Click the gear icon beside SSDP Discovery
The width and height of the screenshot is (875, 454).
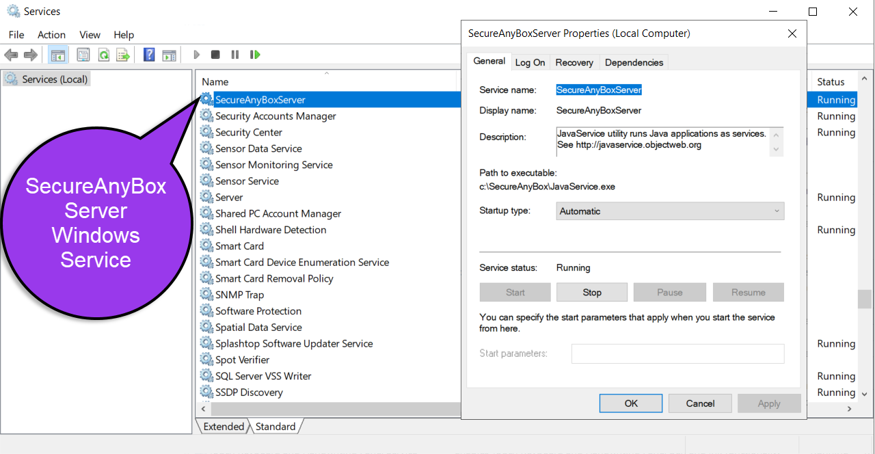(x=206, y=392)
